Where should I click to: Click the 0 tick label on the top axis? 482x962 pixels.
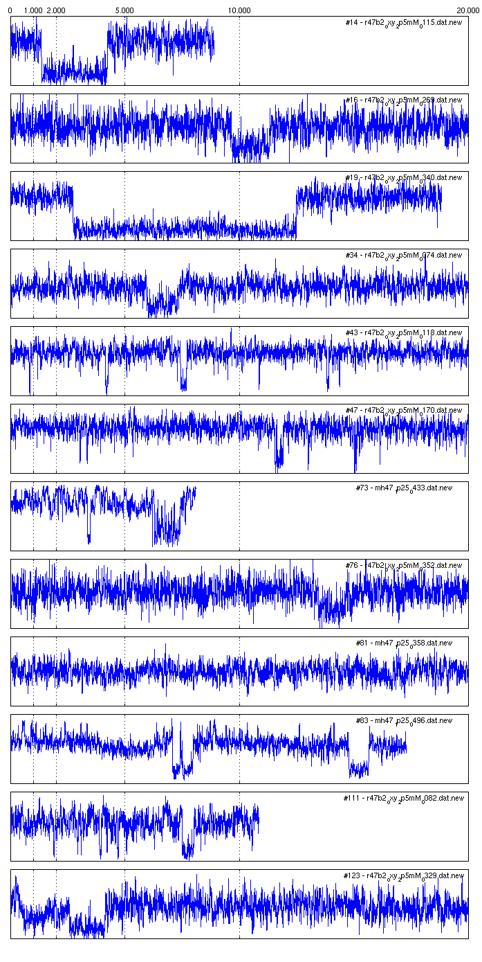point(9,11)
